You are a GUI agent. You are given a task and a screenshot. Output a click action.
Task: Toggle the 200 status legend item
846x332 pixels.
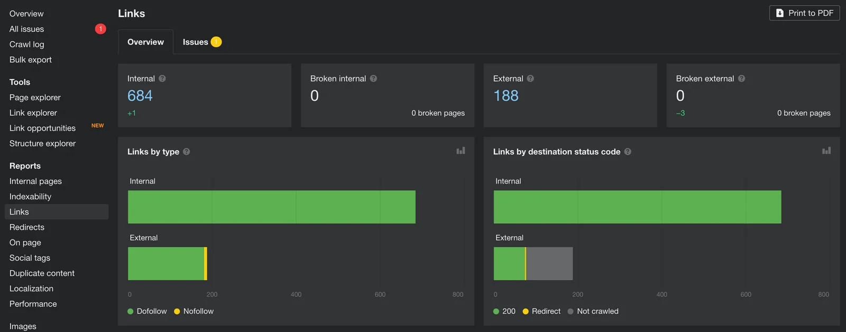[x=504, y=311]
